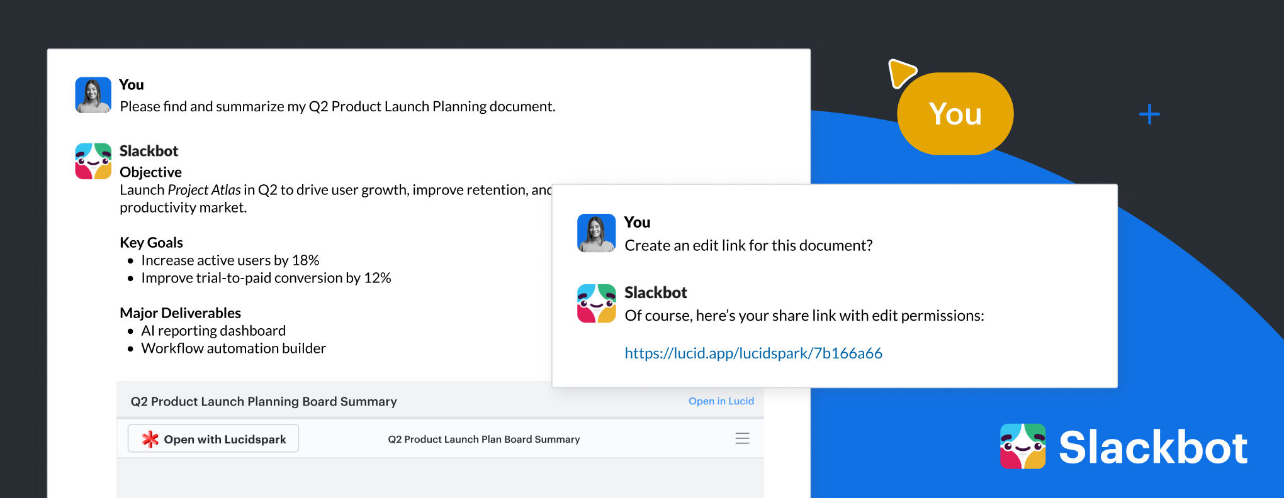Click the "Slackbot" name above the Objective heading

(149, 151)
